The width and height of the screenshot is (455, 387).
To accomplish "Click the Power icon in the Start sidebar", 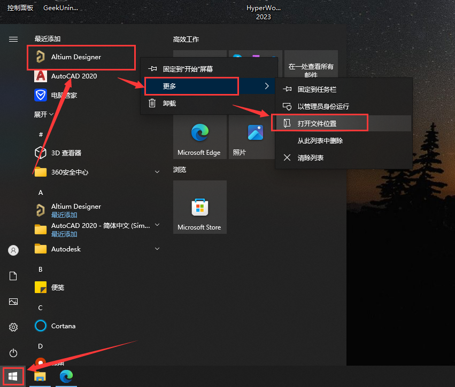I will click(13, 353).
